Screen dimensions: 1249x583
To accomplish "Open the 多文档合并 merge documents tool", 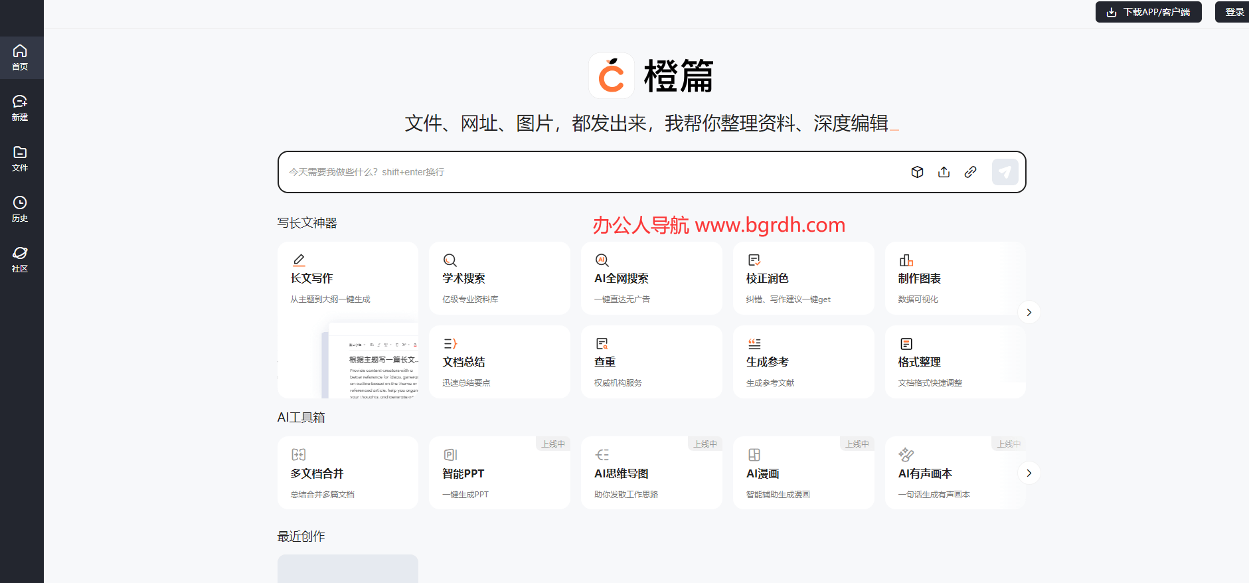I will pyautogui.click(x=347, y=473).
